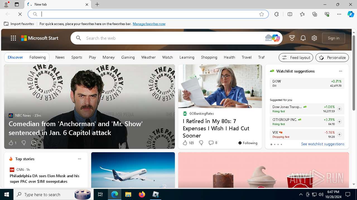Open Top stories more options

79,159
